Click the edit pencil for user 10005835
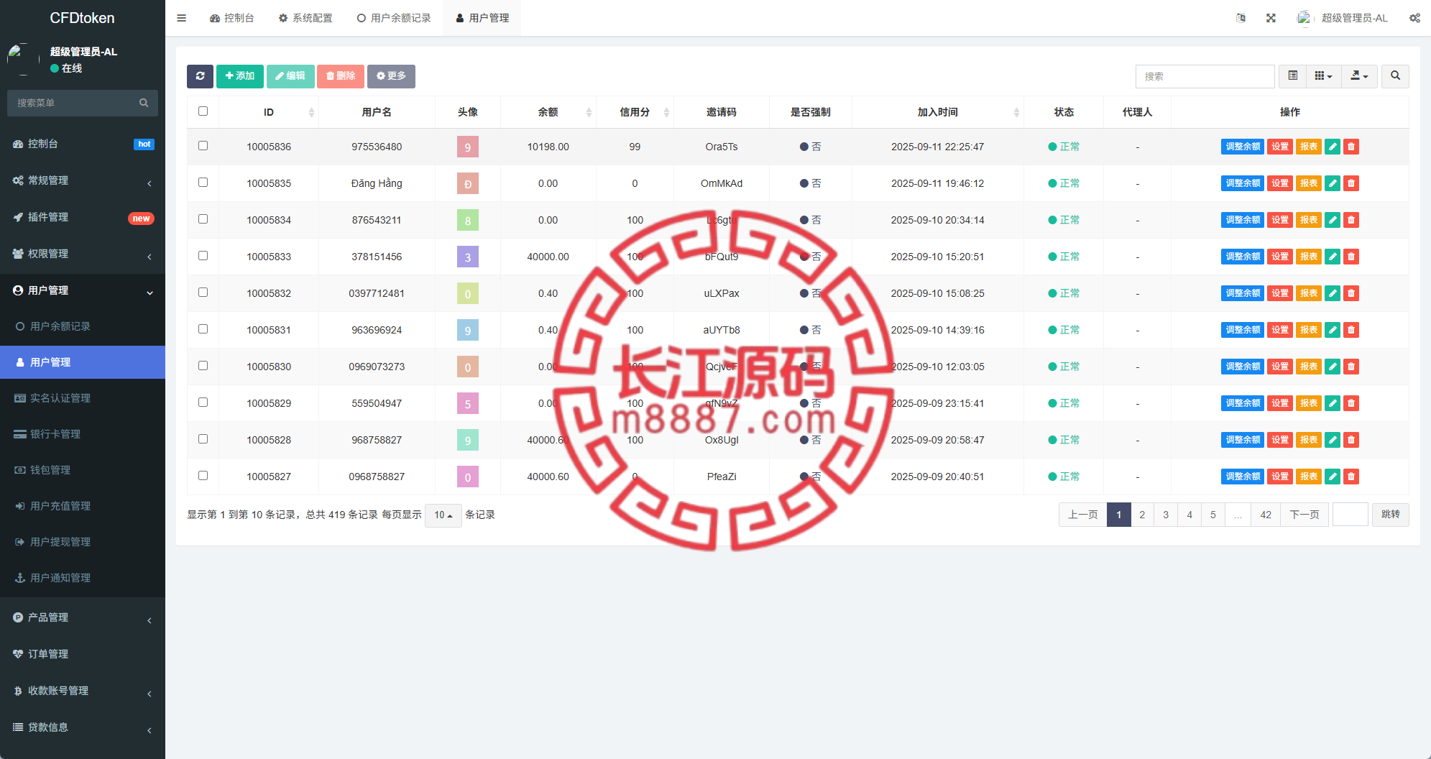 click(1333, 183)
